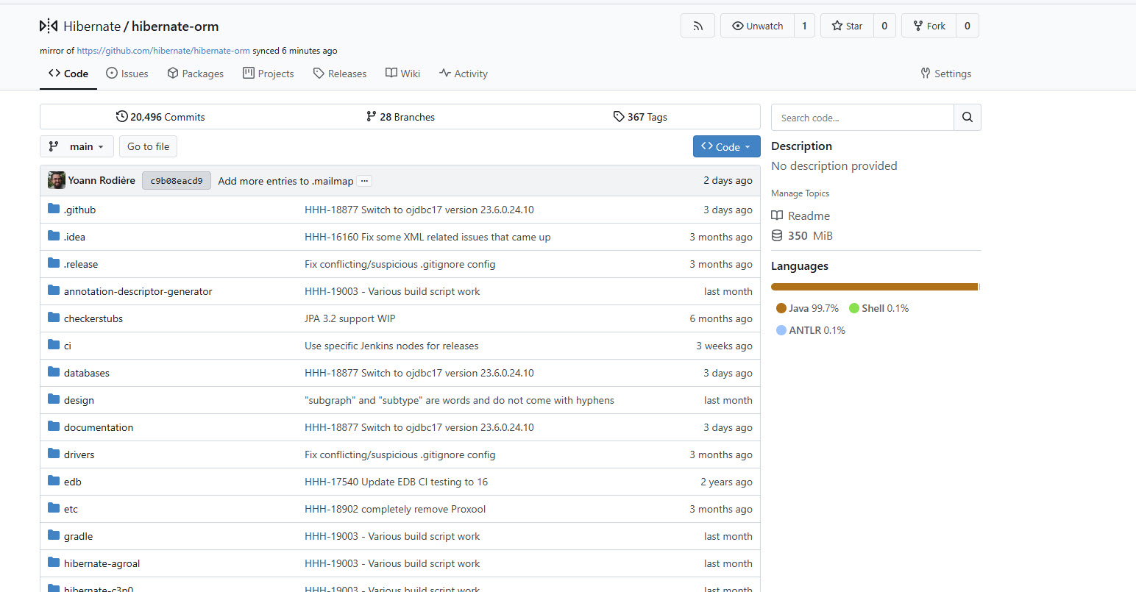Click the databases folder icon
The height and width of the screenshot is (592, 1136).
(x=54, y=372)
